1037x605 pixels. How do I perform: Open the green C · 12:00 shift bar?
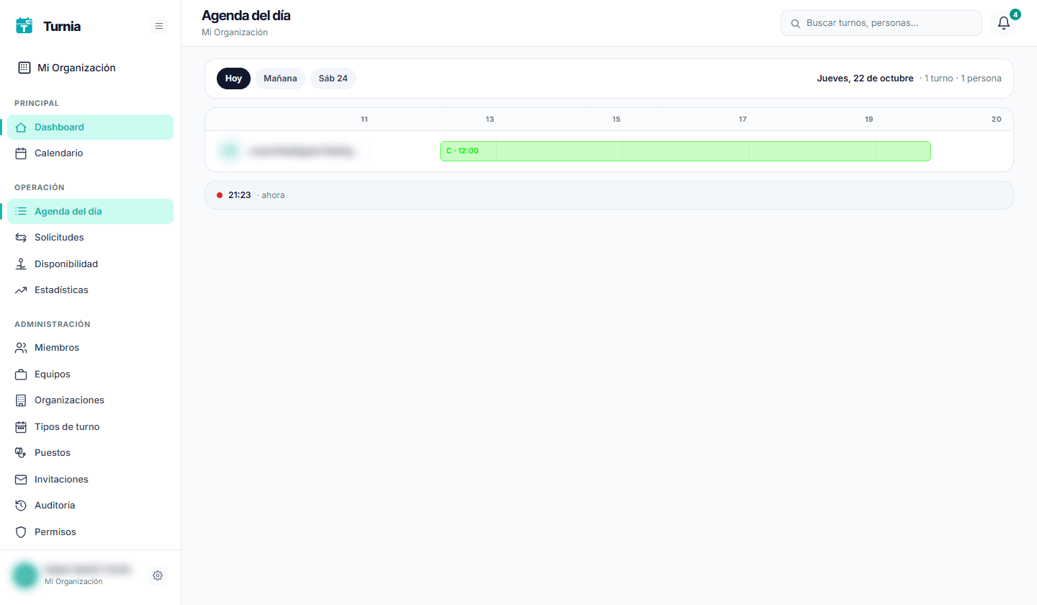coord(686,151)
